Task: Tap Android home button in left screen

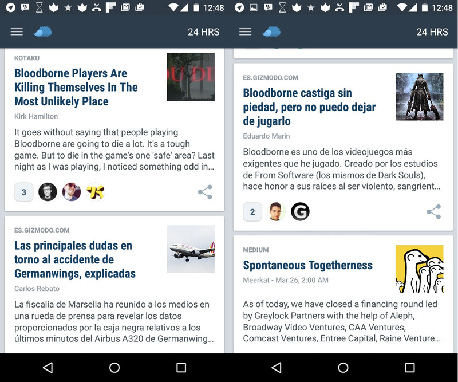Action: (114, 367)
